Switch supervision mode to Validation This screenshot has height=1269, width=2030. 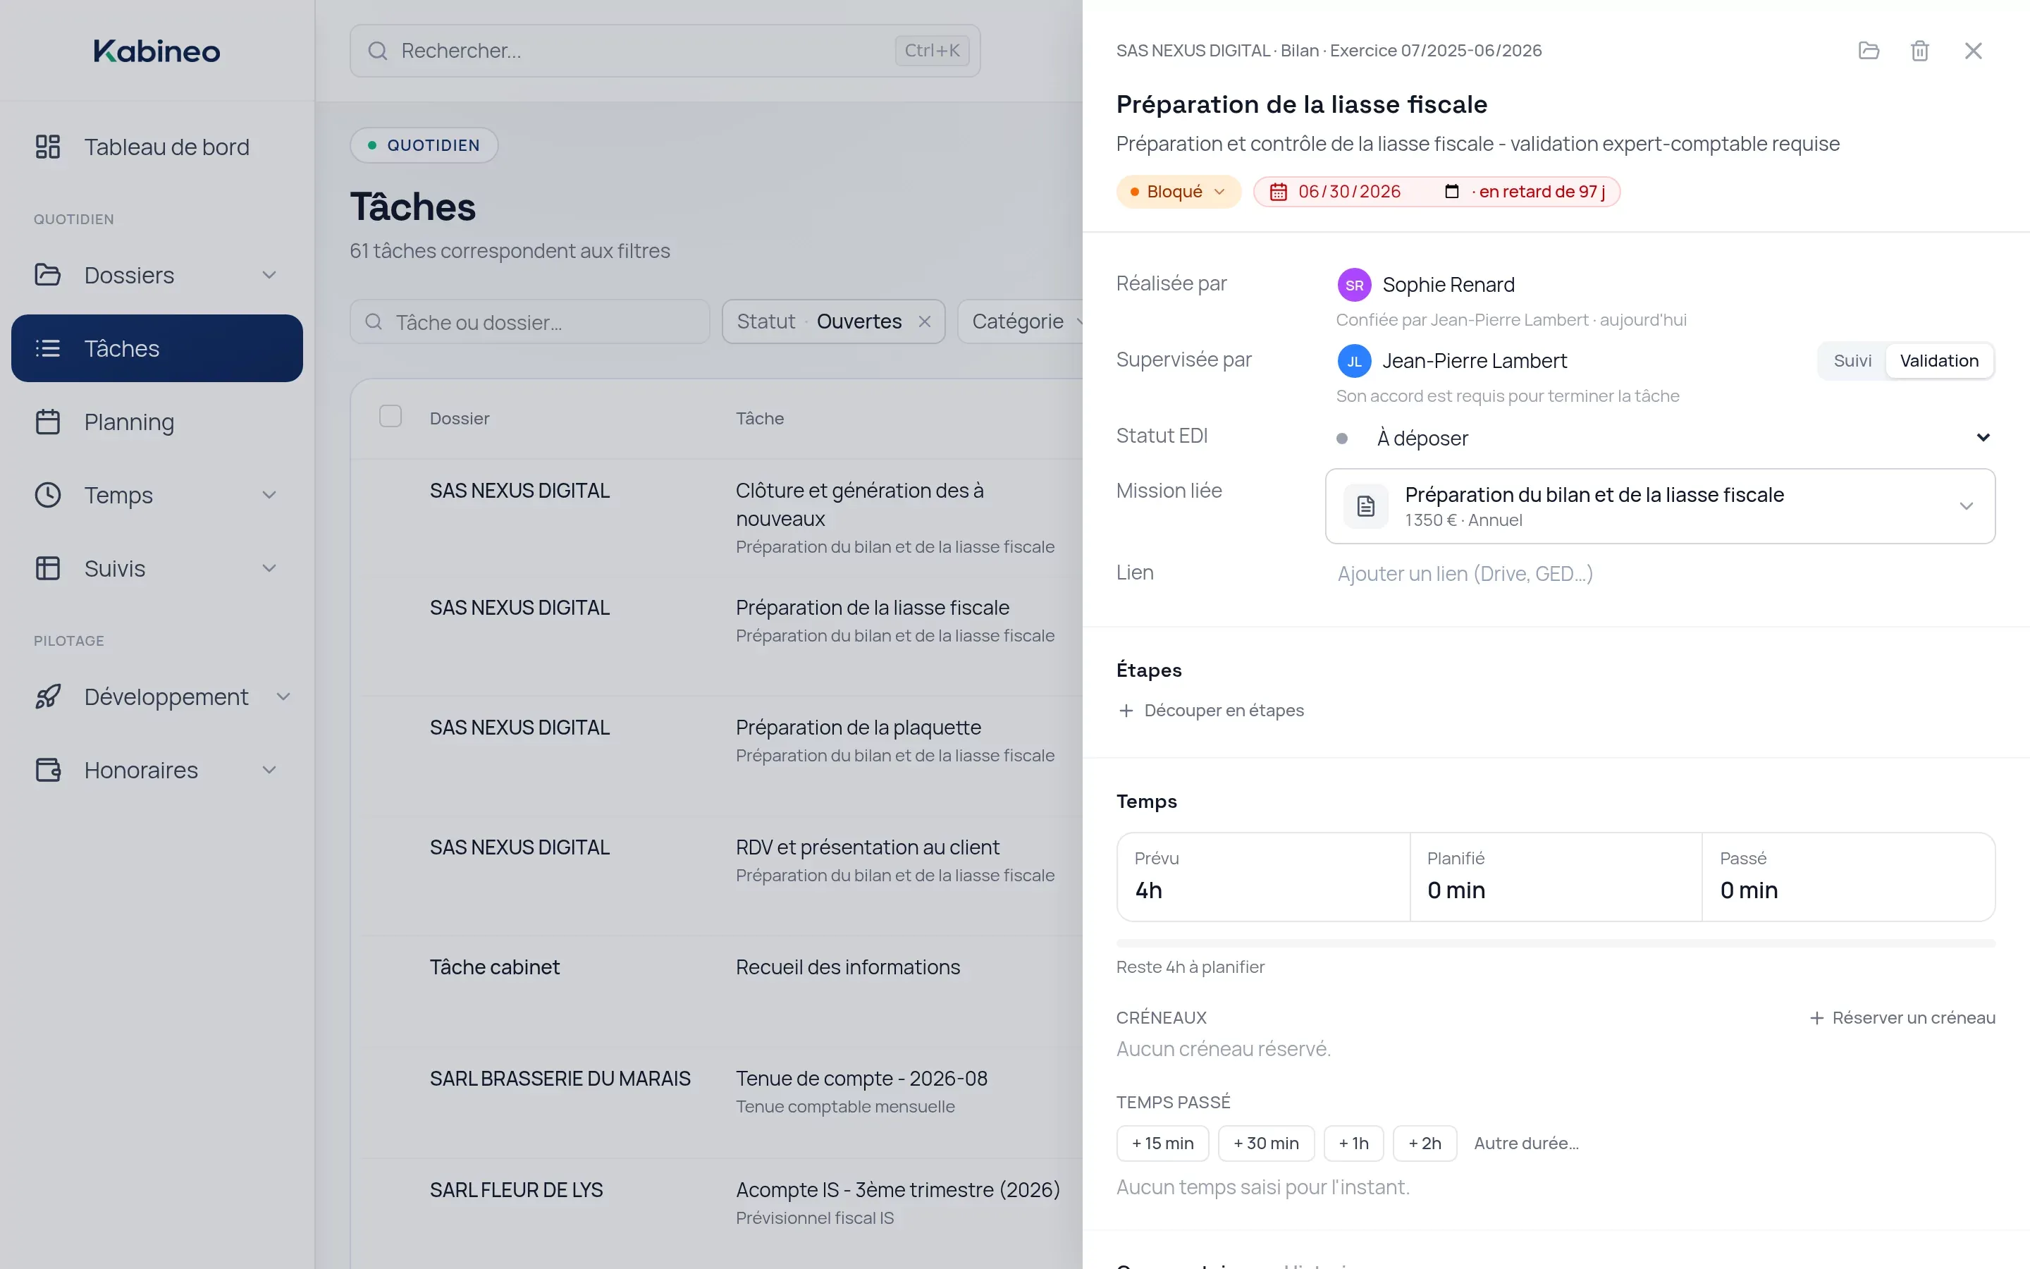pos(1938,361)
